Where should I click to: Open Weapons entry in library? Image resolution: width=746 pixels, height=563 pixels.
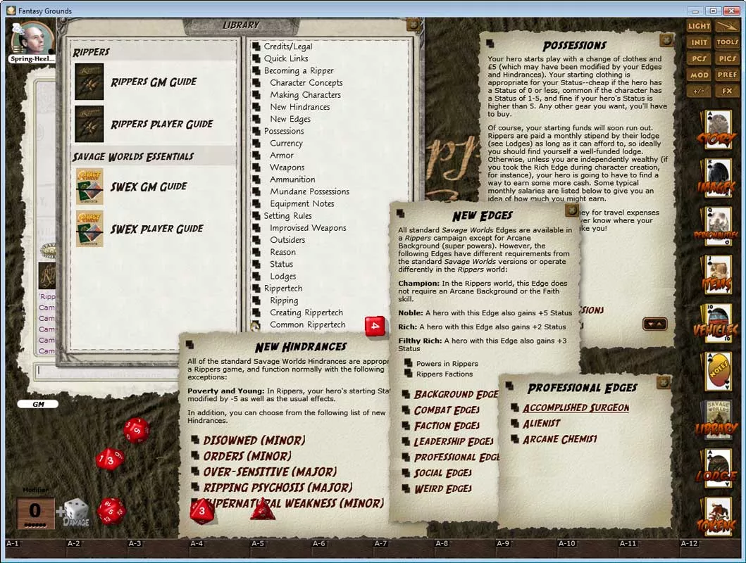click(x=287, y=167)
